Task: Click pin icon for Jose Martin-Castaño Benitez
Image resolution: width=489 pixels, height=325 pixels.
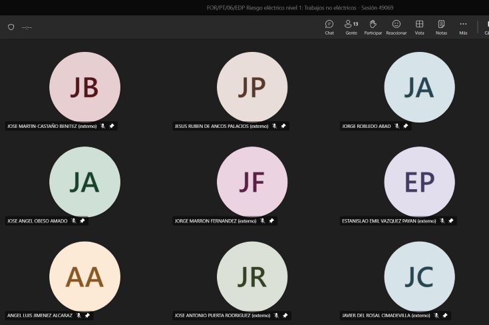Action: click(112, 126)
